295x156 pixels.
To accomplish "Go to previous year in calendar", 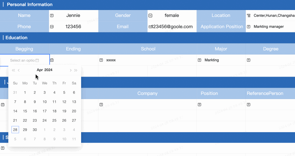I will tap(14, 70).
